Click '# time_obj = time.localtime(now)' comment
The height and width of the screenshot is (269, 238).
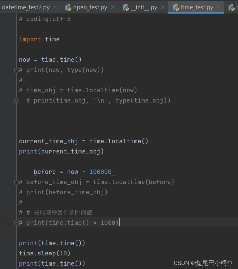(x=78, y=90)
